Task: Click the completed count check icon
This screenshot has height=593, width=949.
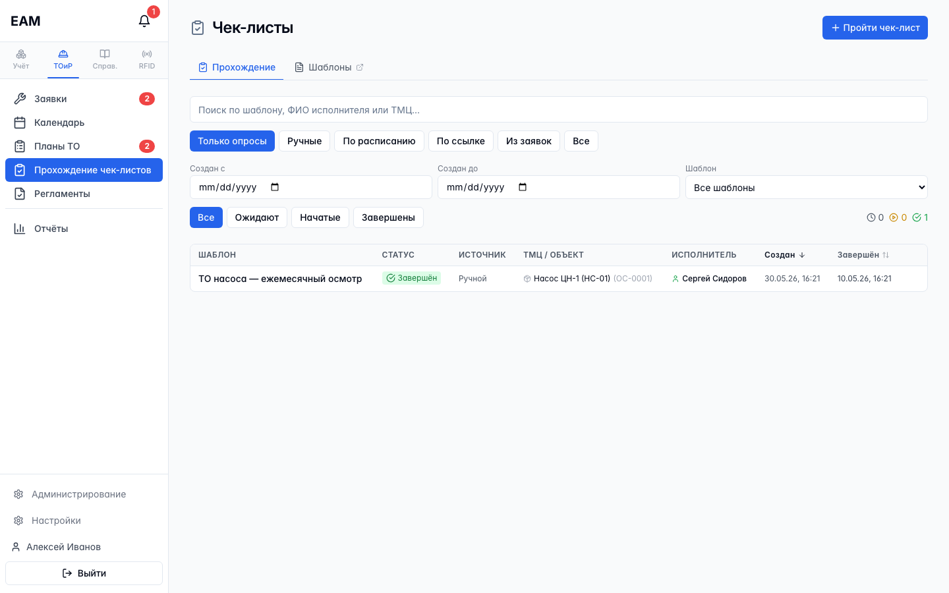Action: click(x=917, y=217)
